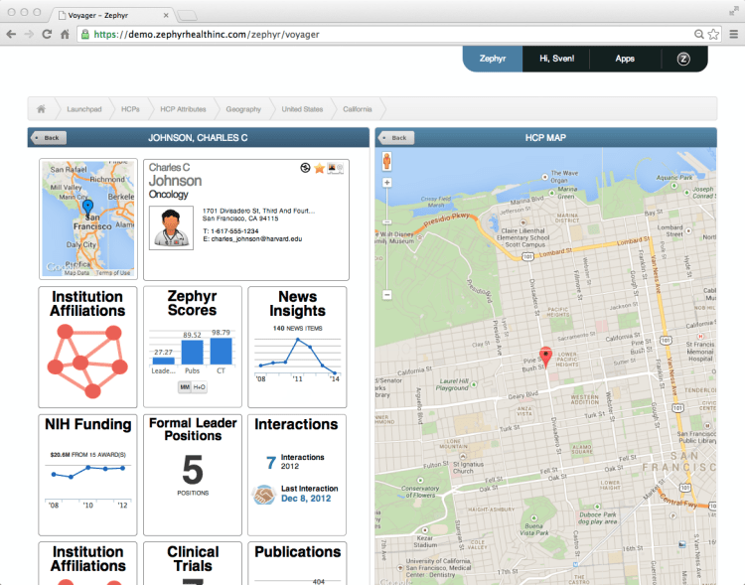Click the 140 NEWS ITEMS label
This screenshot has height=585, width=745.
pos(297,329)
